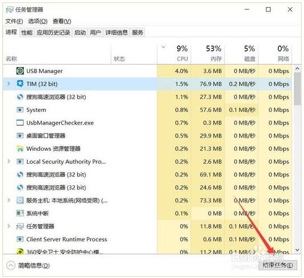The width and height of the screenshot is (304, 278).
Task: Collapse to 简略信息 using the circle arrow
Action: click(11, 265)
